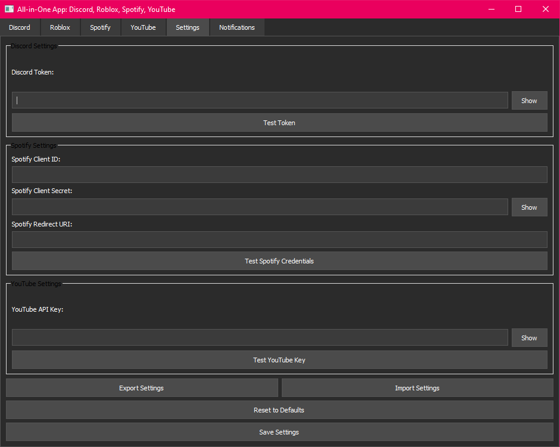Save Settings
560x447 pixels.
tap(279, 432)
